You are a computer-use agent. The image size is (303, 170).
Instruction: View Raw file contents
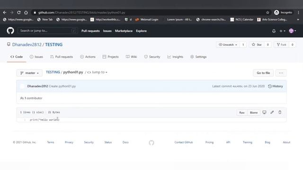pyautogui.click(x=242, y=112)
